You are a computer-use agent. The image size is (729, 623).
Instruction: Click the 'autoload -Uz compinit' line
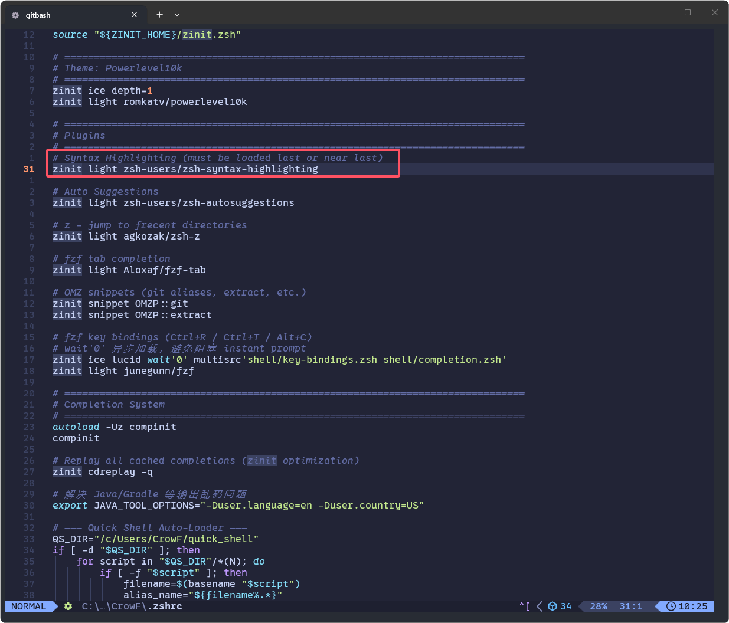click(x=115, y=427)
